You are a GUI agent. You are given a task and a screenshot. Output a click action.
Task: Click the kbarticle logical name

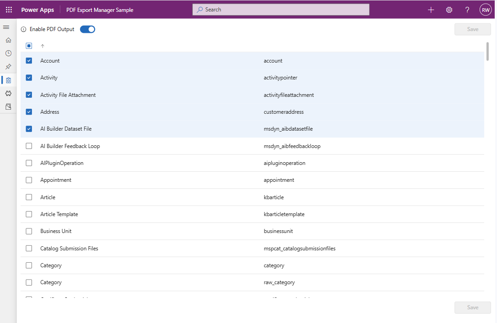click(274, 197)
